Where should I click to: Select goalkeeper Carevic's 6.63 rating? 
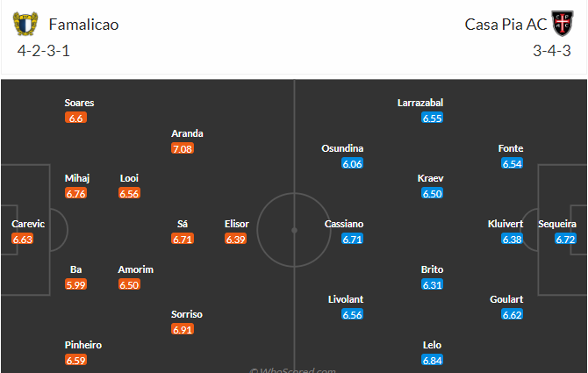click(22, 240)
